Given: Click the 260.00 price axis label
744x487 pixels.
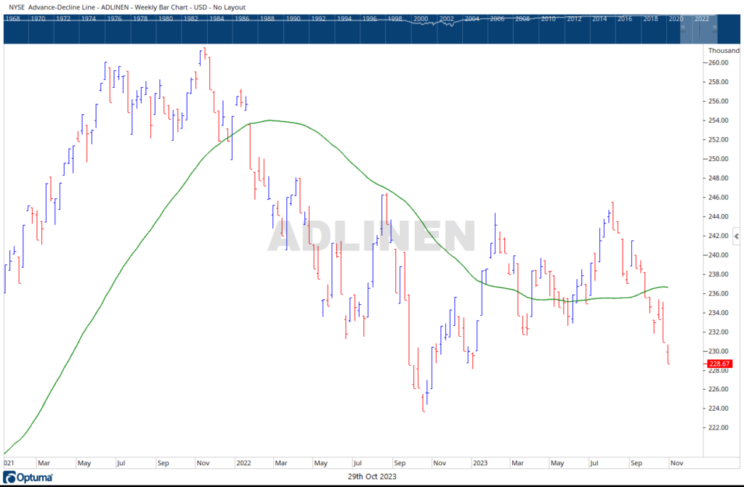Looking at the screenshot, I should tap(719, 63).
